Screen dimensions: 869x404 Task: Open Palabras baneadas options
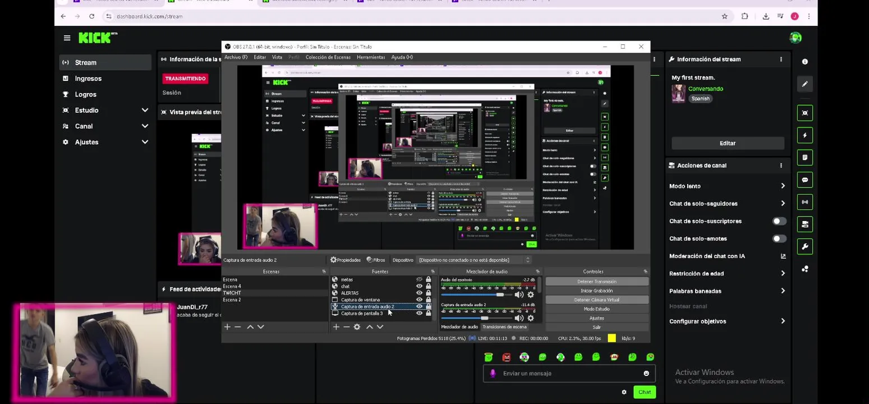click(x=727, y=291)
